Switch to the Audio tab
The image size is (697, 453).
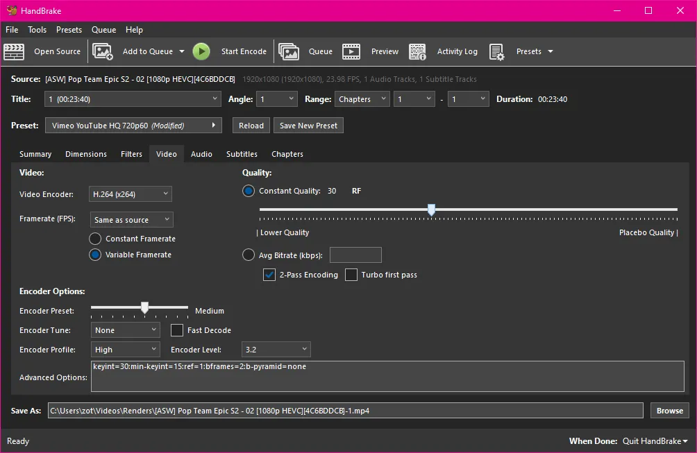point(201,154)
